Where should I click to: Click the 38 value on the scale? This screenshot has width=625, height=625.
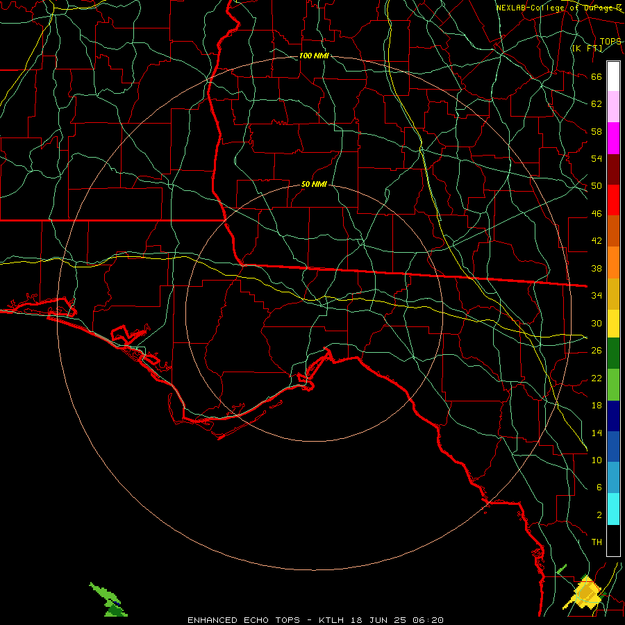[x=597, y=268]
